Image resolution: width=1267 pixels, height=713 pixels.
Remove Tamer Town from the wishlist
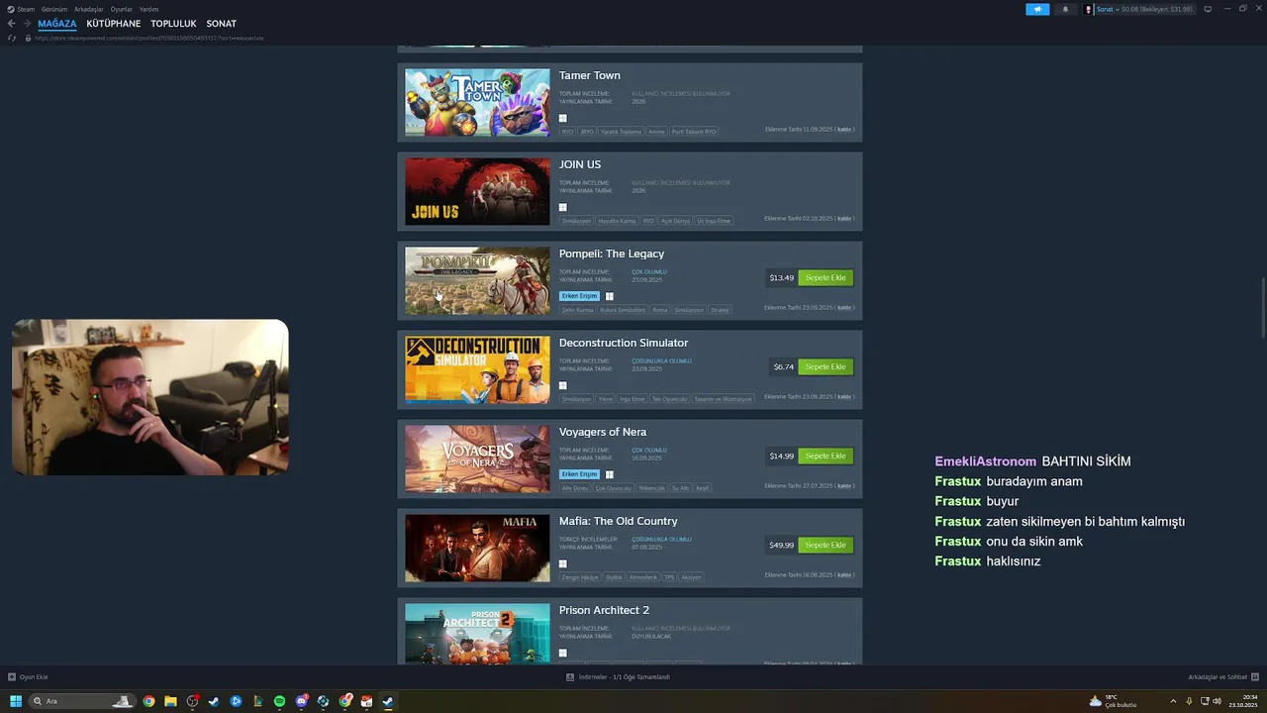pos(844,130)
